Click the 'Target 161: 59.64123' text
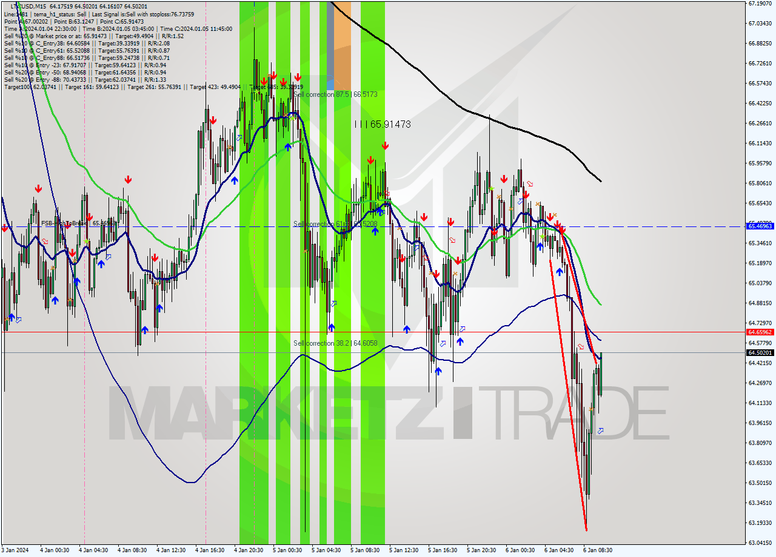Screen dimensions: 776x557 [x=94, y=87]
